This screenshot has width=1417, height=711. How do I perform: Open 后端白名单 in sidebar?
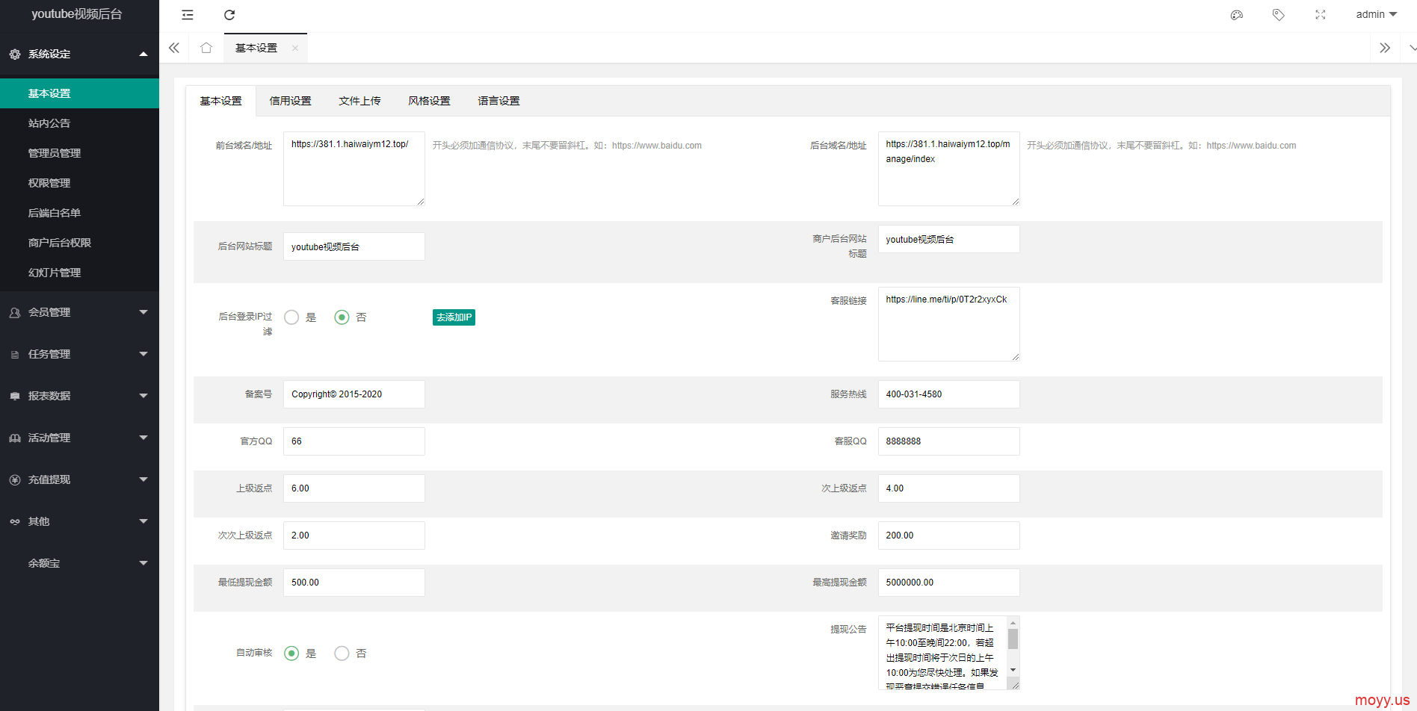79,213
